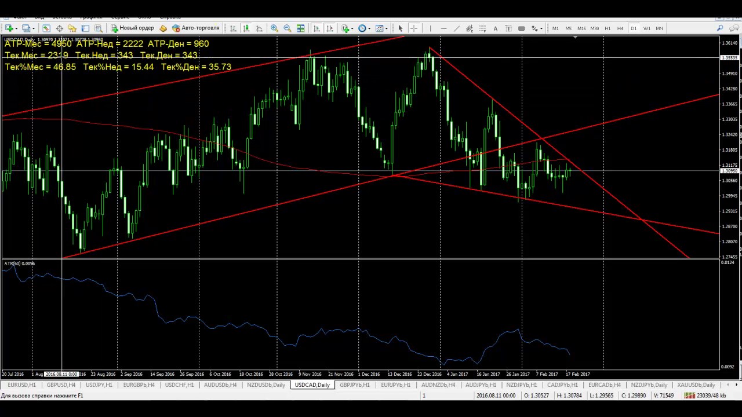Viewport: 742px width, 417px height.
Task: Select the Equidistant Channel tool
Action: click(x=470, y=28)
